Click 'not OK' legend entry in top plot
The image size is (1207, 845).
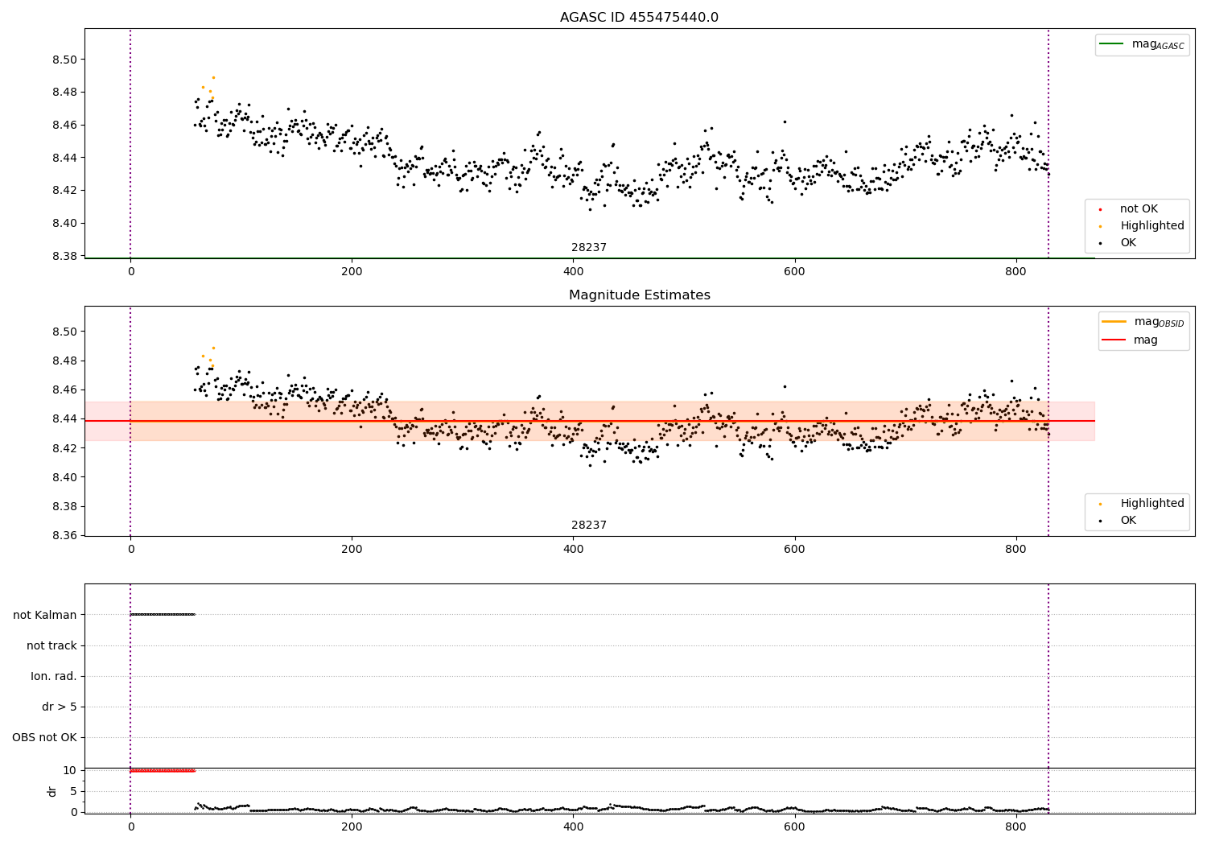click(x=1139, y=209)
